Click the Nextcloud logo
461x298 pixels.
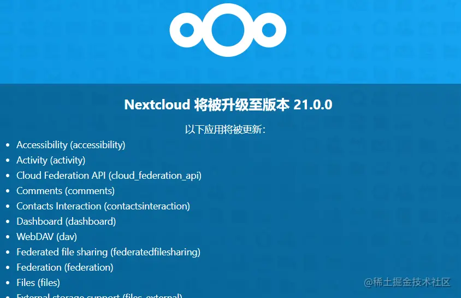pos(228,30)
